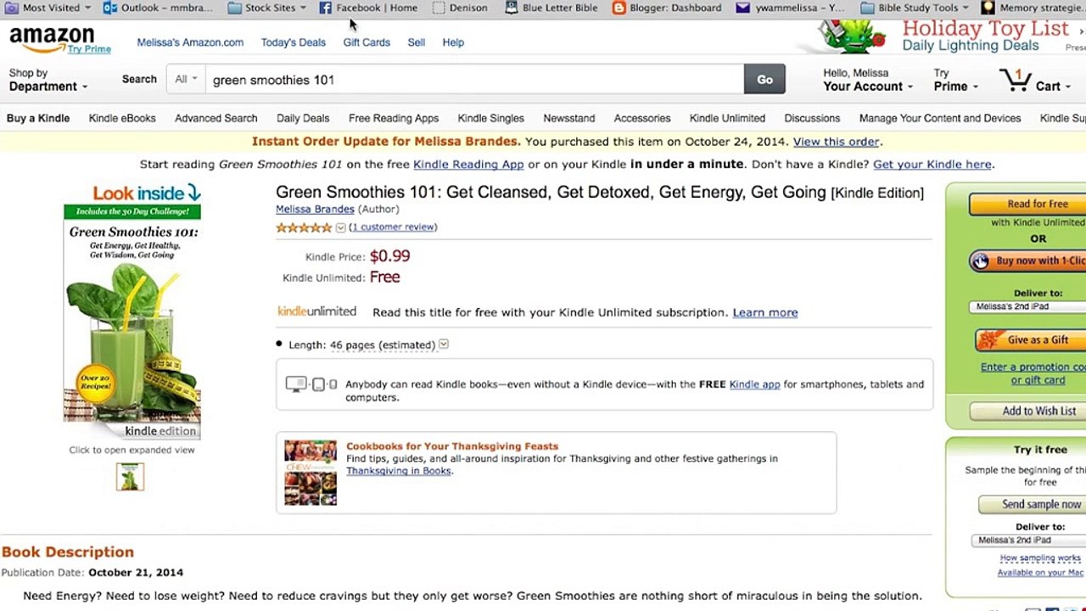The height and width of the screenshot is (611, 1086).
Task: Click the Give as a Gift button
Action: 1030,339
